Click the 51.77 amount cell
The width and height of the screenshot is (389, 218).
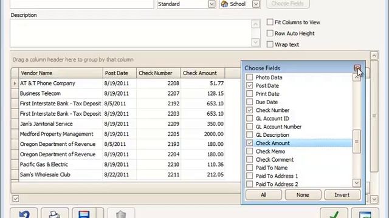(202, 84)
